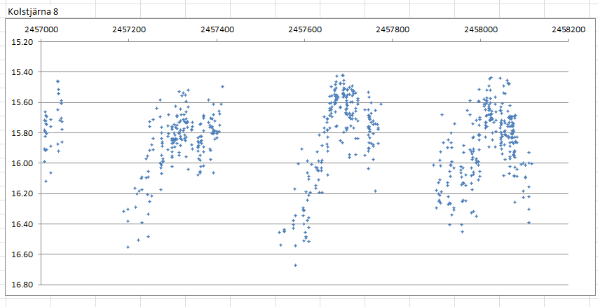Click the 2458000 x-axis label
This screenshot has width=598, height=307.
click(481, 30)
